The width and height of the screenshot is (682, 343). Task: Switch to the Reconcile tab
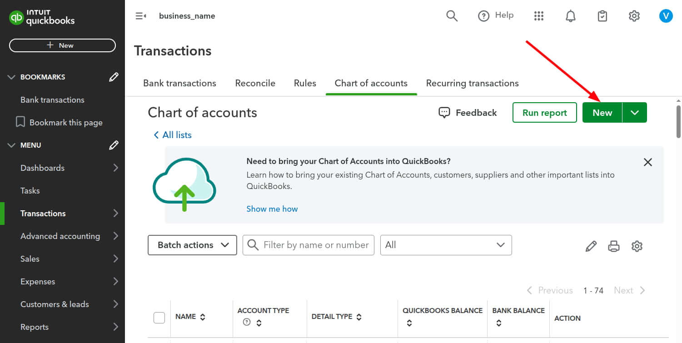tap(255, 83)
